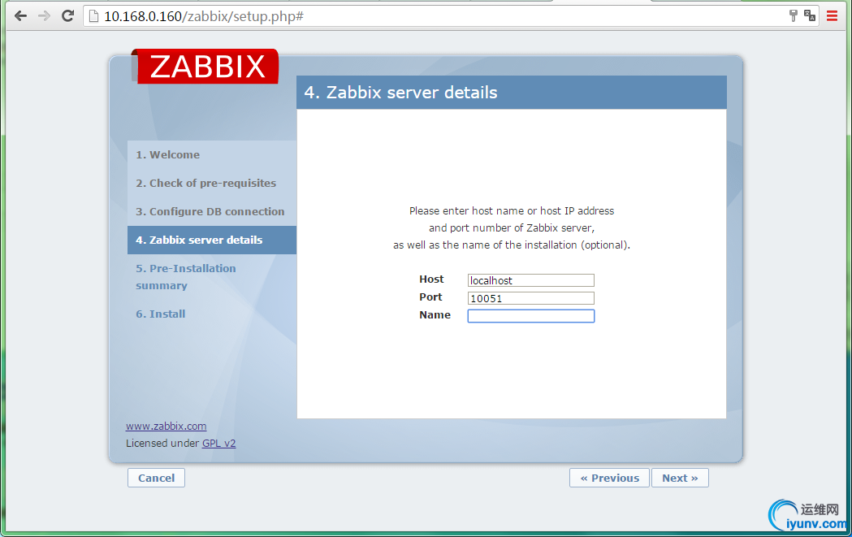Screen dimensions: 852x537
Task: Click the Next » button
Action: click(680, 478)
